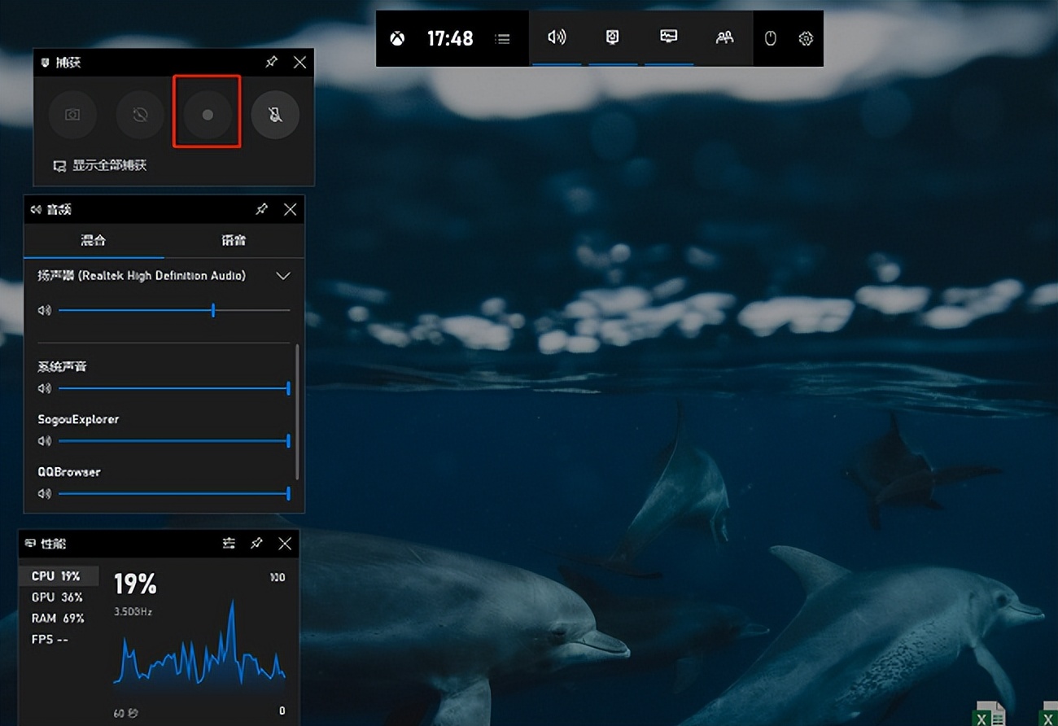The width and height of the screenshot is (1058, 726).
Task: Mute SogouExplorer audio
Action: pos(45,441)
